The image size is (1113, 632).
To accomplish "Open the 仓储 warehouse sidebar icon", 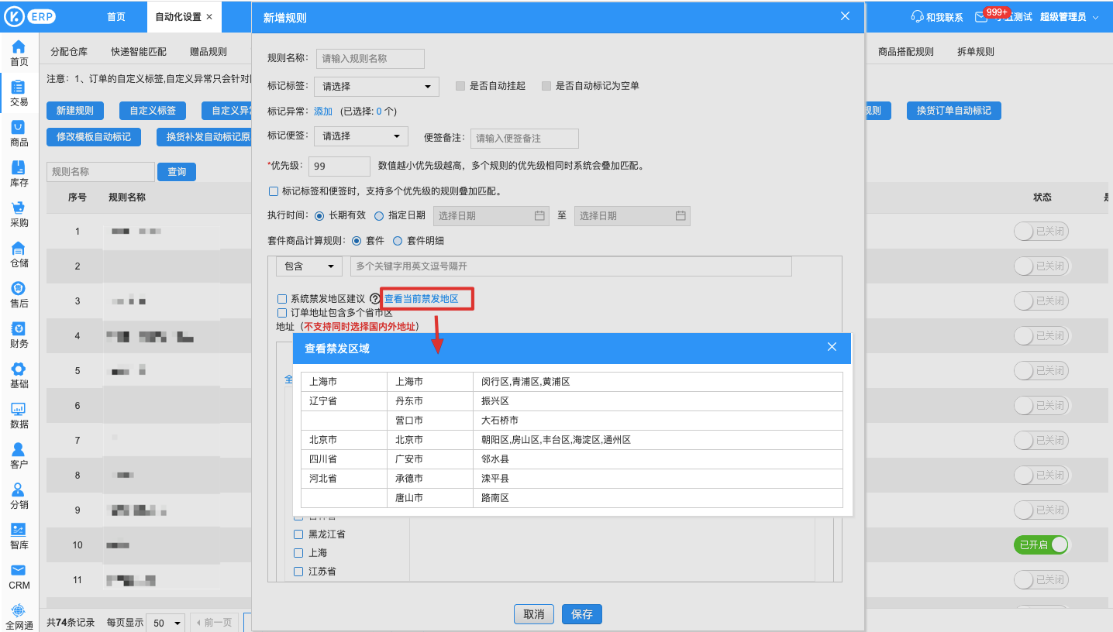I will 19,248.
